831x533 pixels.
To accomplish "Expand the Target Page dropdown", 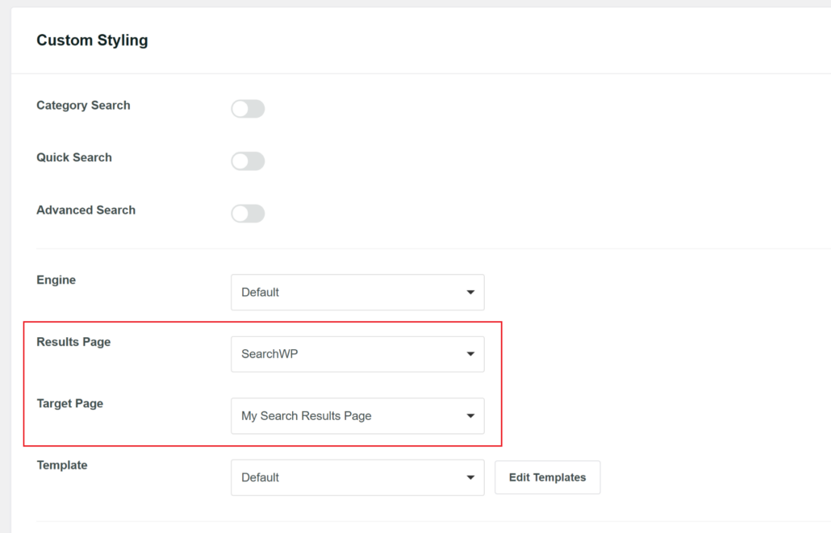I will point(357,416).
